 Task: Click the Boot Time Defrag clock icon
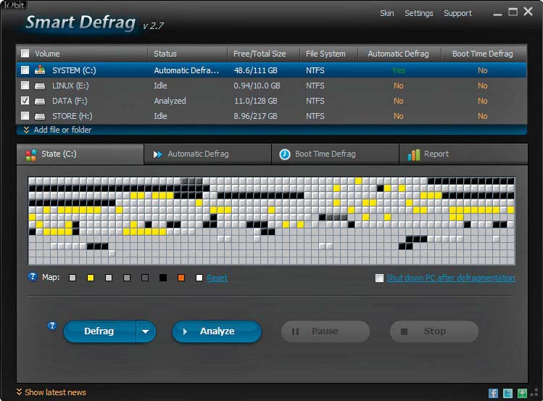285,154
